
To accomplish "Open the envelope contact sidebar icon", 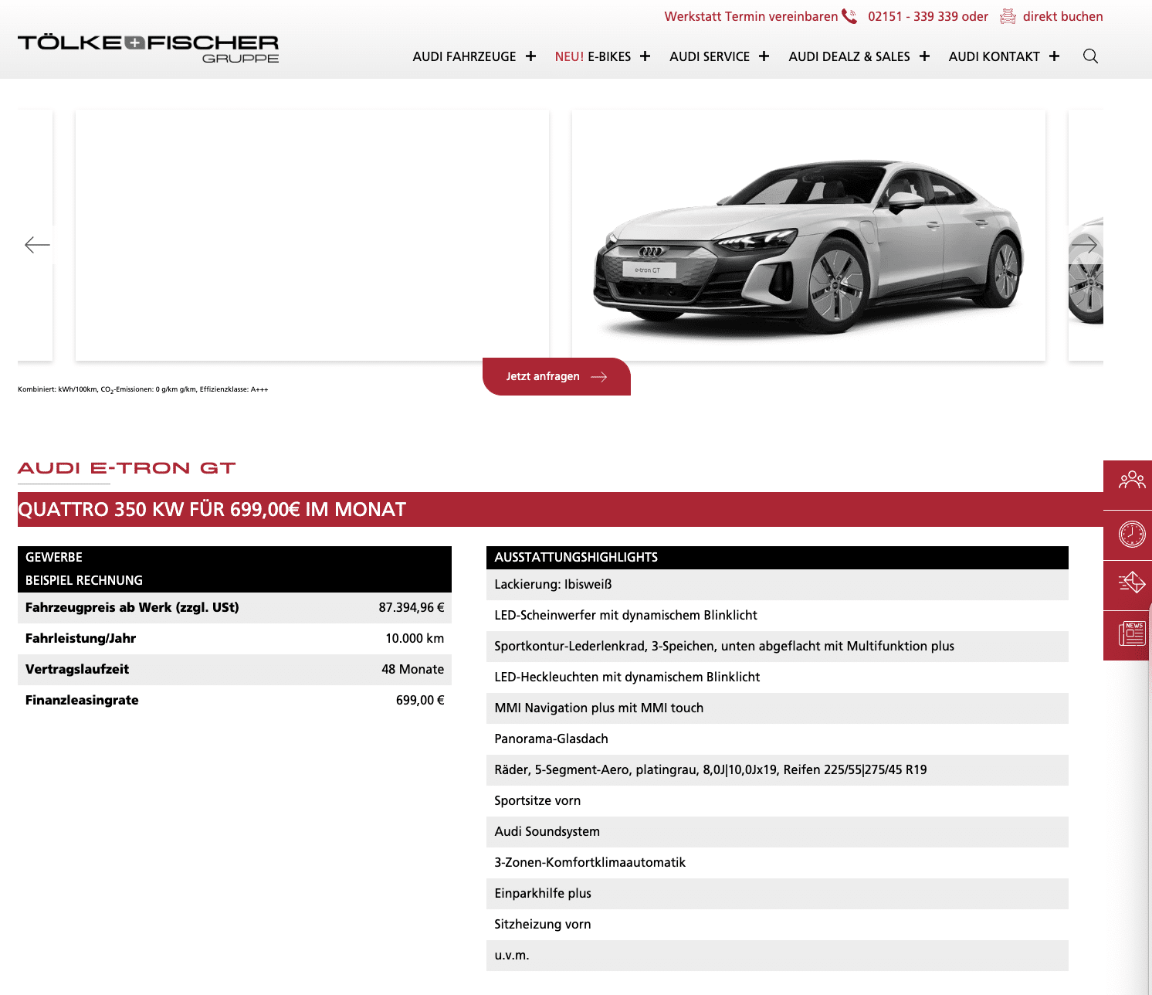I will click(x=1132, y=583).
